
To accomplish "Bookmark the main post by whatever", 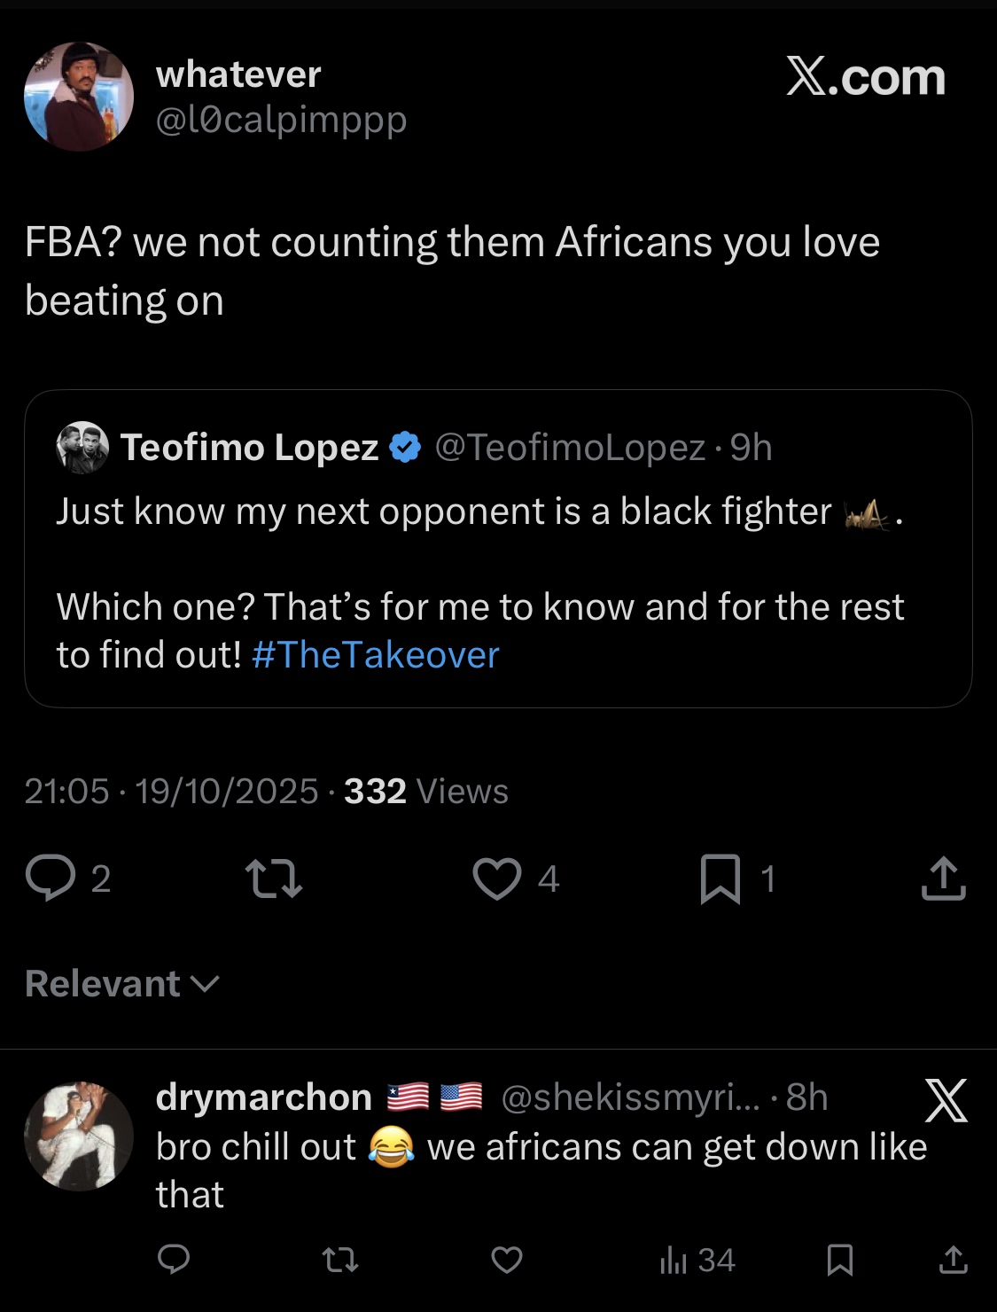I will coord(720,879).
